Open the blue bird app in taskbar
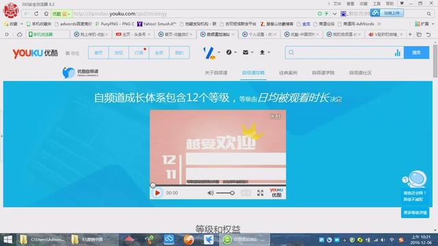Screen dimensions: 438x246 (x=208, y=239)
